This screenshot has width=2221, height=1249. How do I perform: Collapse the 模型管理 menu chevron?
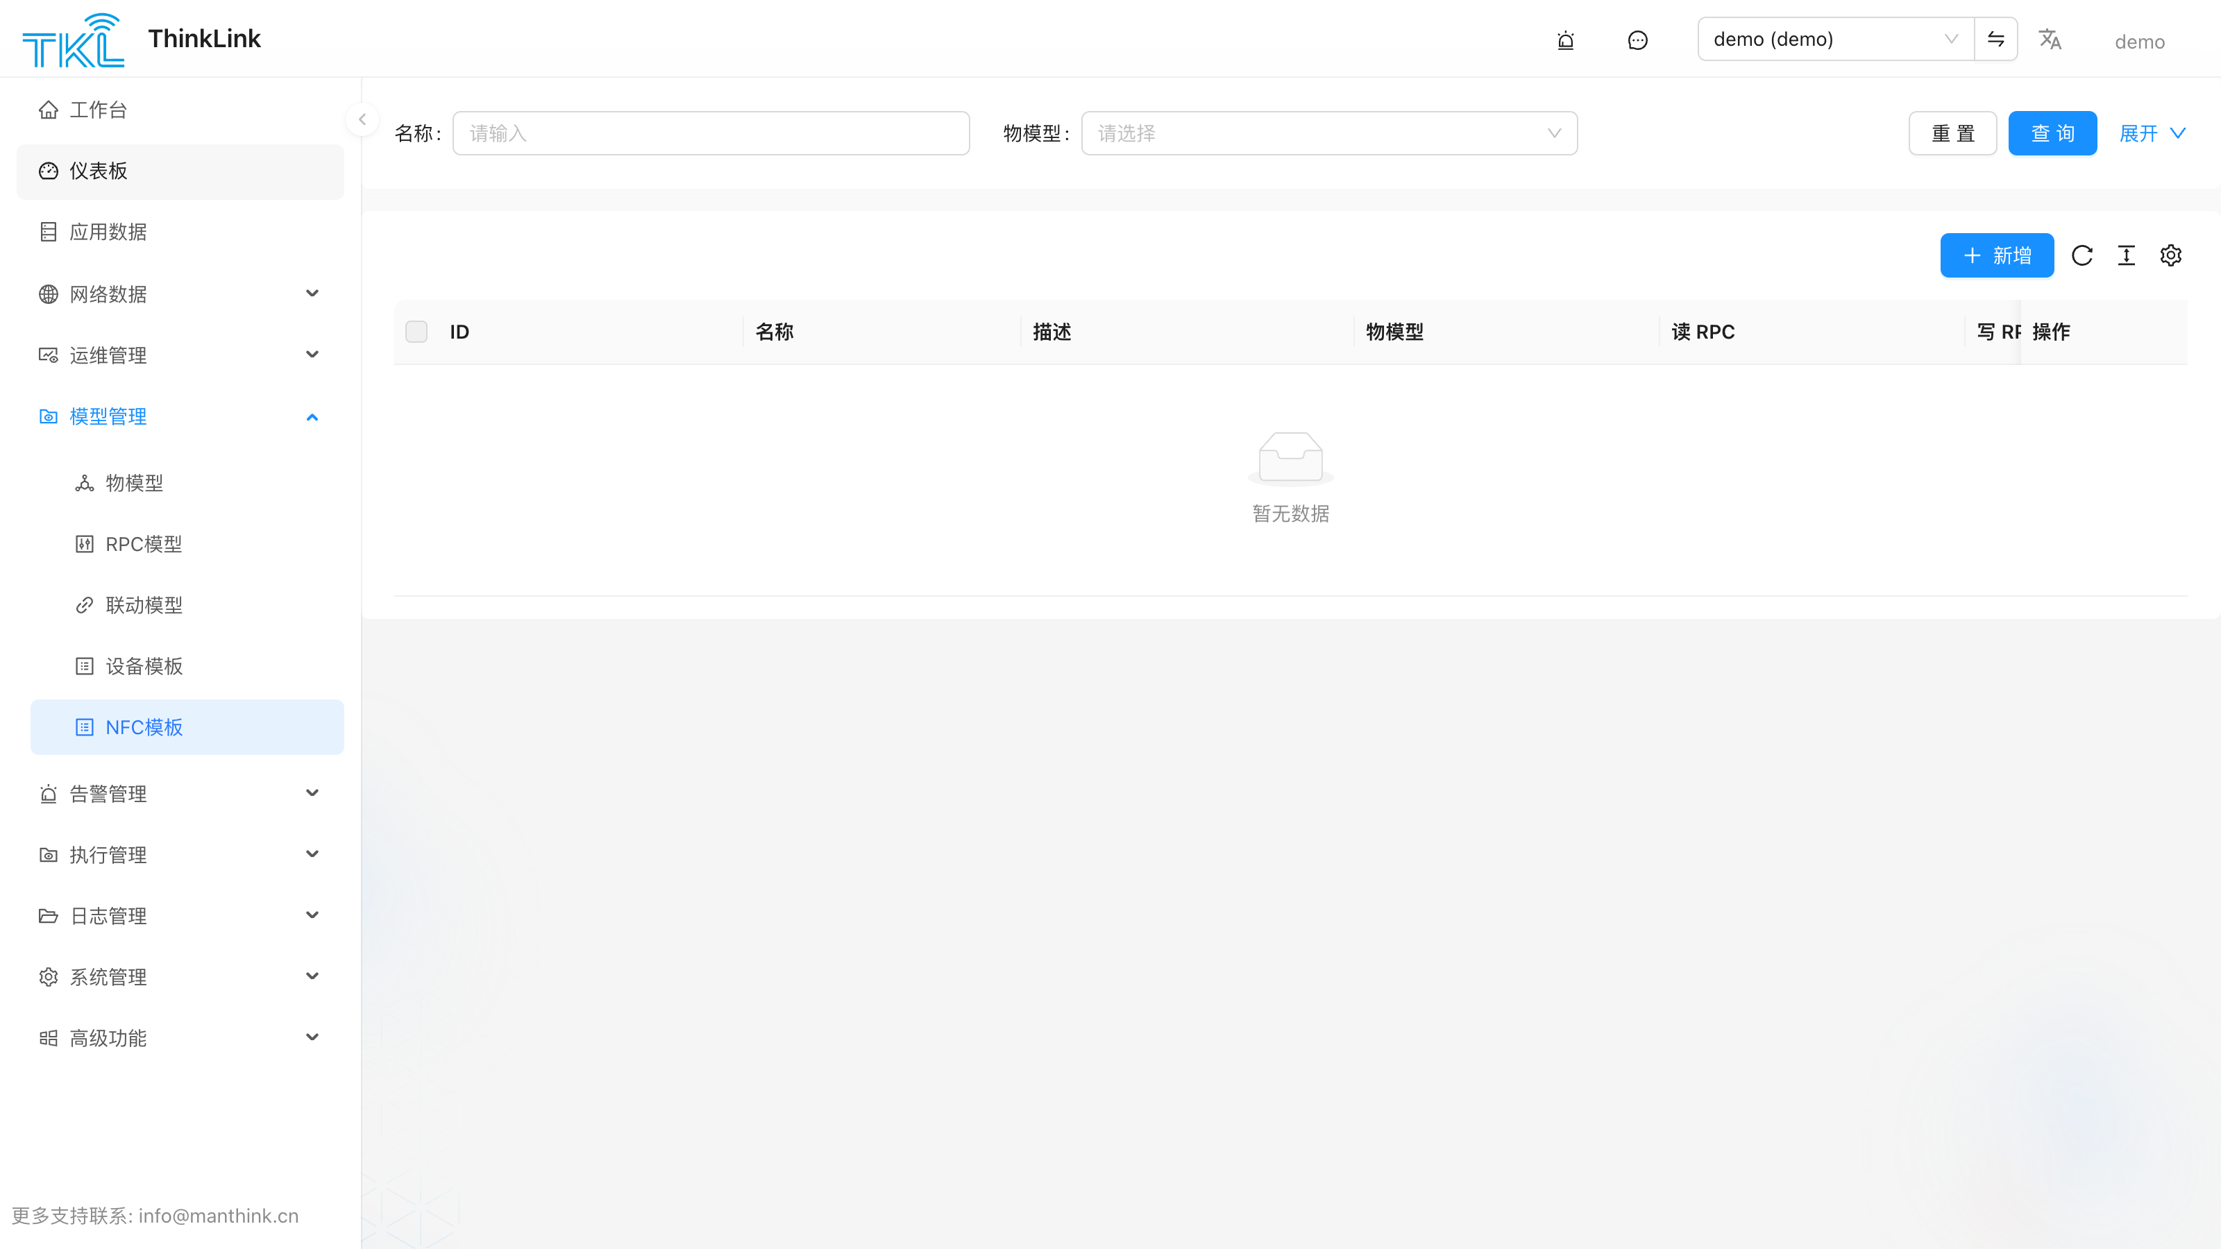pyautogui.click(x=312, y=417)
